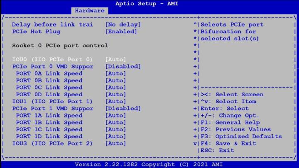Open IOU1 [Auto] bifurcation value
This screenshot has width=299, height=168.
[115, 102]
